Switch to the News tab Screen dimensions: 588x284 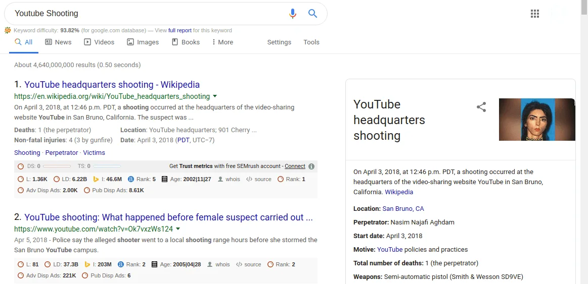(58, 42)
